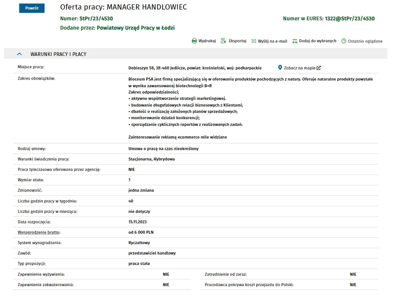The height and width of the screenshot is (303, 394).
Task: Select offer number StPr/23/4530 text
Action: (x=96, y=19)
